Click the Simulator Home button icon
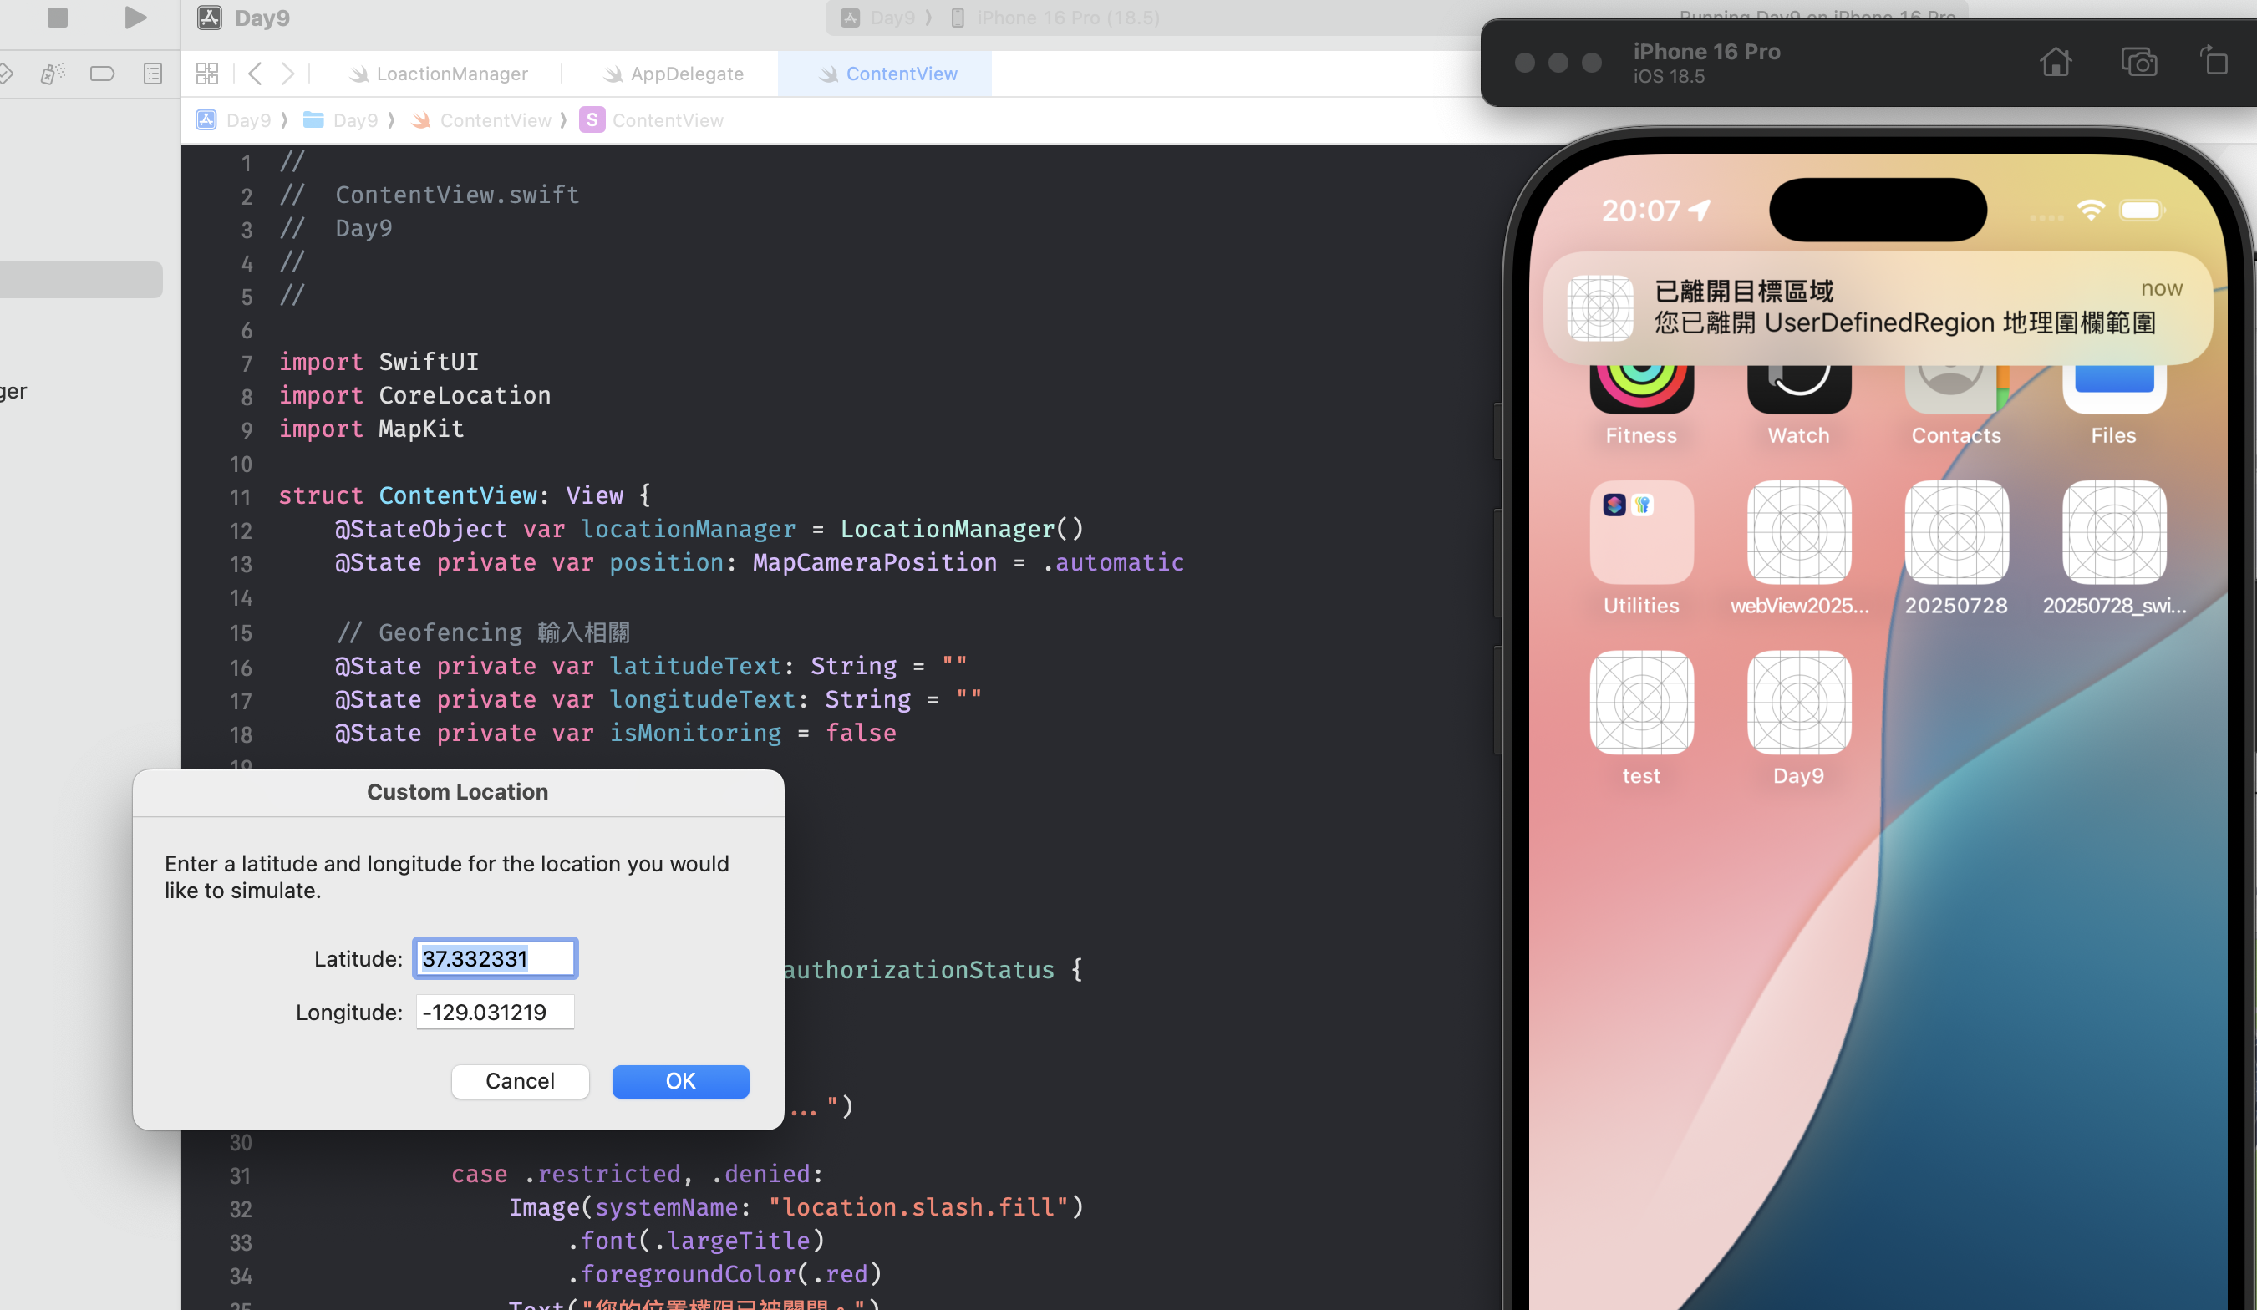The width and height of the screenshot is (2257, 1310). [2056, 62]
